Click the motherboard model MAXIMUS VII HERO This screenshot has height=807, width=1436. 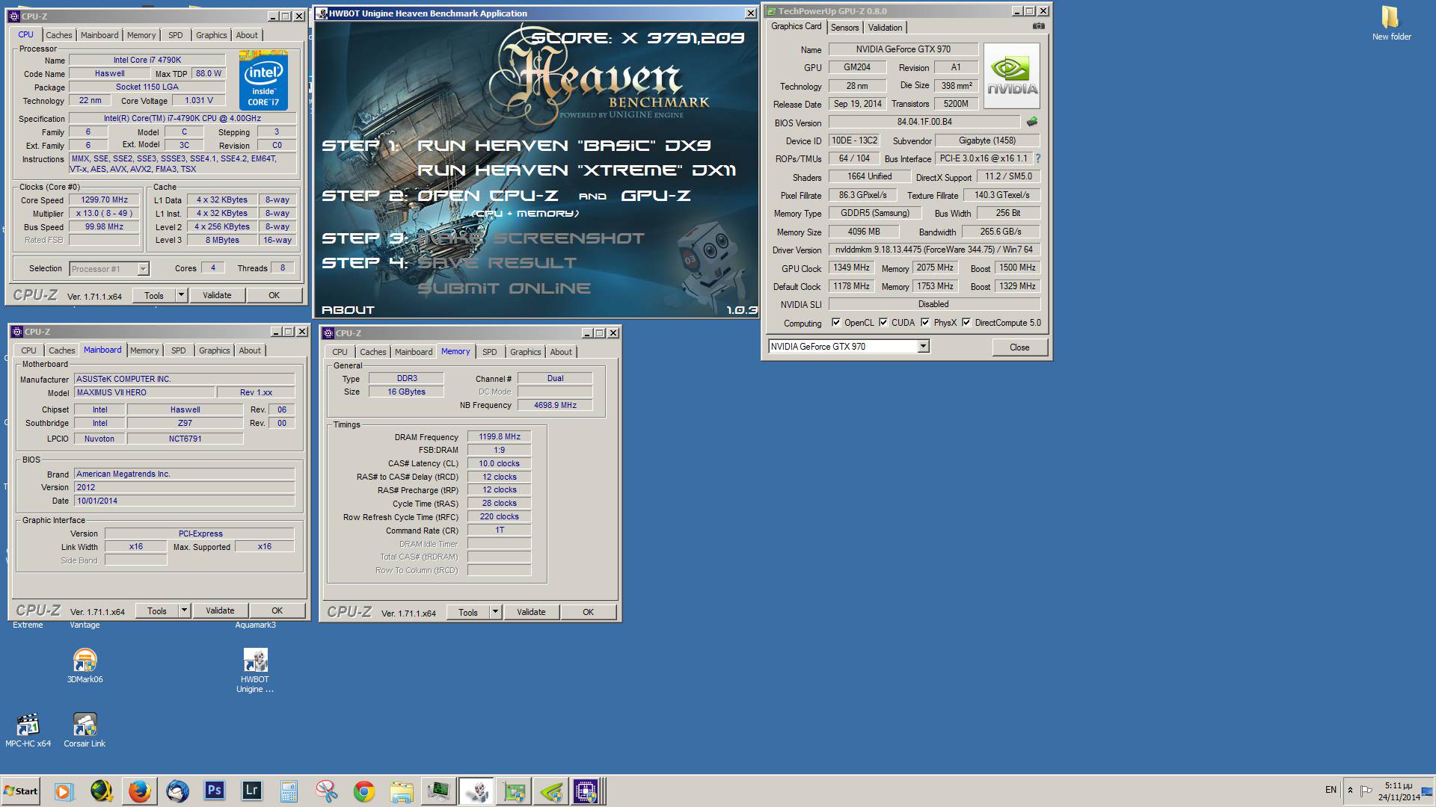pos(144,392)
